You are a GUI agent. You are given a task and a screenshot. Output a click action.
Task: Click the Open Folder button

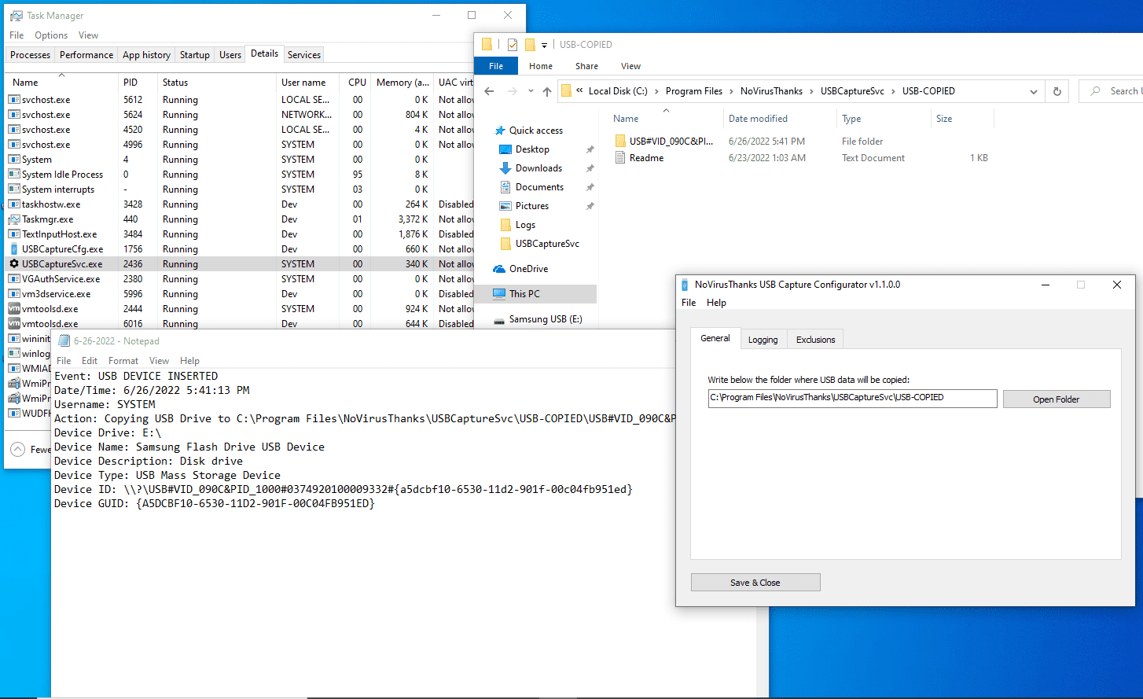click(1057, 399)
